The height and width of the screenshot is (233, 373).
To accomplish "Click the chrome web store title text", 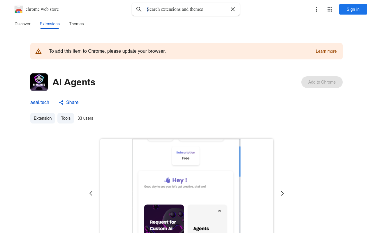I will click(x=42, y=9).
